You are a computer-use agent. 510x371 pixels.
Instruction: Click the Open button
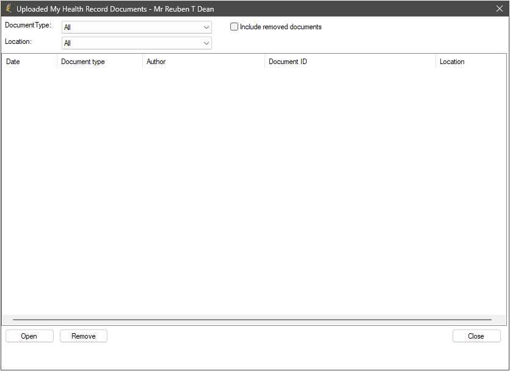(29, 336)
